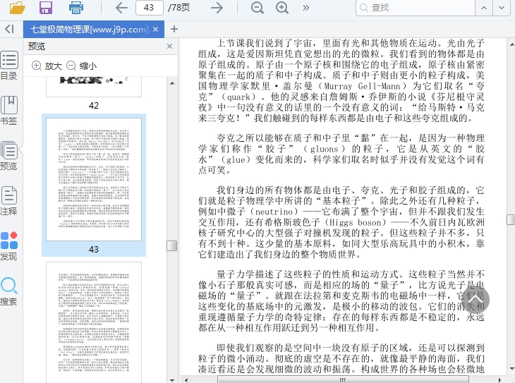Open the 书签 bookmarks panel
Viewport: 515px width, 383px height.
click(9, 111)
